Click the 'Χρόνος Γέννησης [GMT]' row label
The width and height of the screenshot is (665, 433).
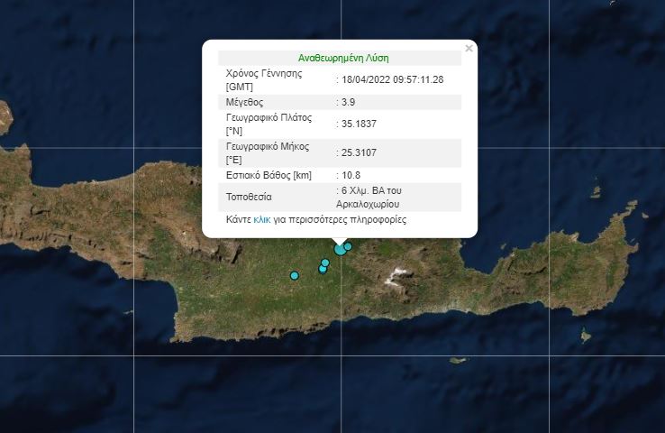click(x=263, y=79)
